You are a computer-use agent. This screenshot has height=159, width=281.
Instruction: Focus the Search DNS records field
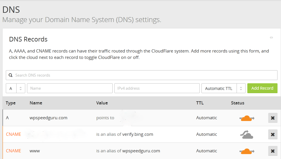142,75
